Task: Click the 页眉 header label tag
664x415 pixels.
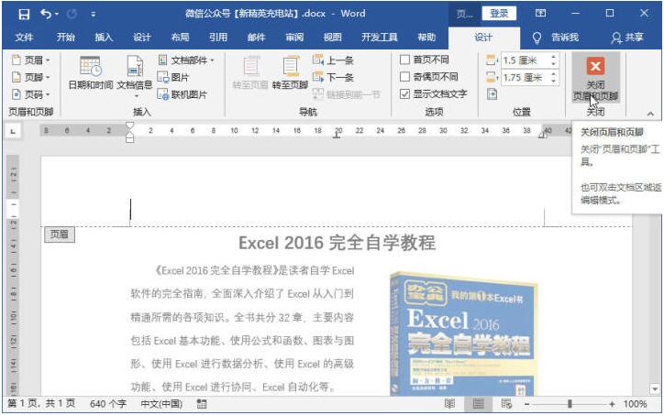Action: tap(60, 235)
